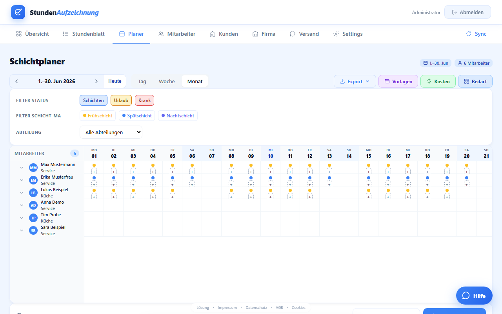Toggle the Spätschicht shift filter
Screen dimensions: 502x314
pyautogui.click(x=137, y=116)
